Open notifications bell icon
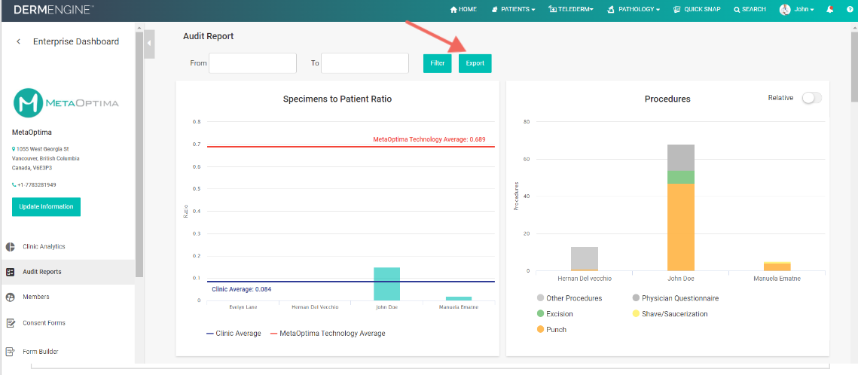This screenshot has height=375, width=858. [831, 9]
